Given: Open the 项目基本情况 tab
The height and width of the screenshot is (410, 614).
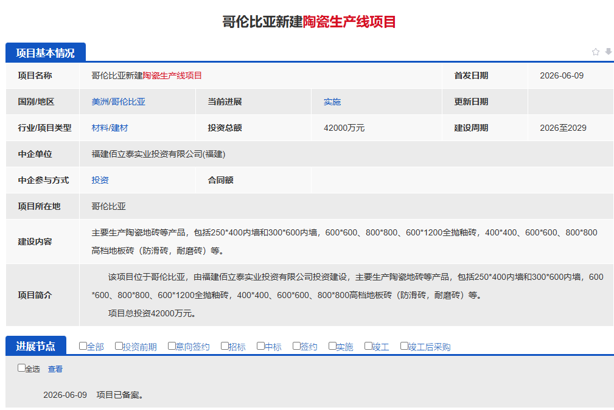Looking at the screenshot, I should 46,52.
